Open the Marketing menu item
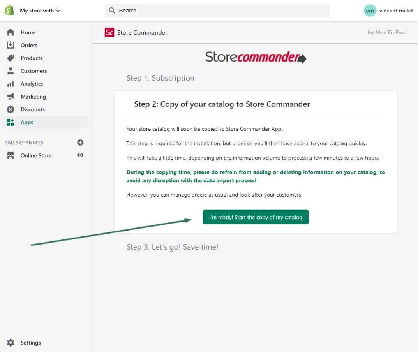 pos(45,97)
